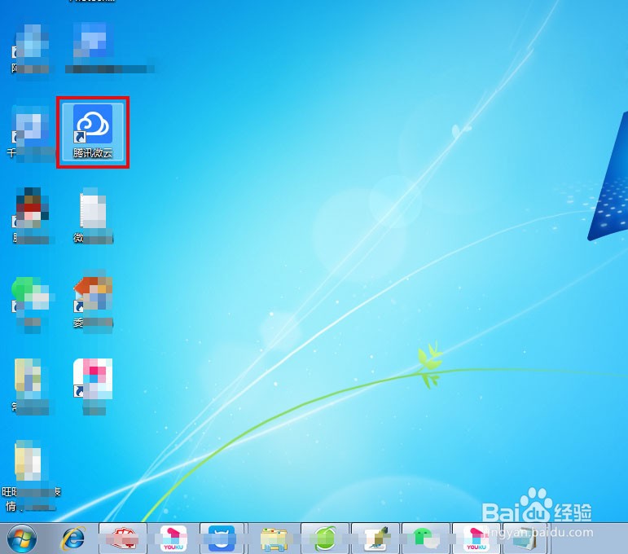
Task: Open the paint brush taskbar icon
Action: (375, 538)
